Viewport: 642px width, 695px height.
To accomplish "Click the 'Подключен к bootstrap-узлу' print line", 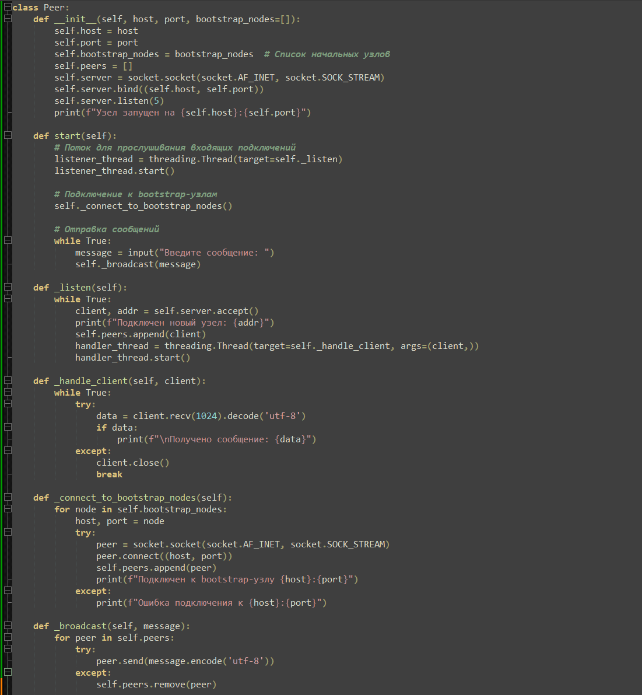I will [x=227, y=579].
